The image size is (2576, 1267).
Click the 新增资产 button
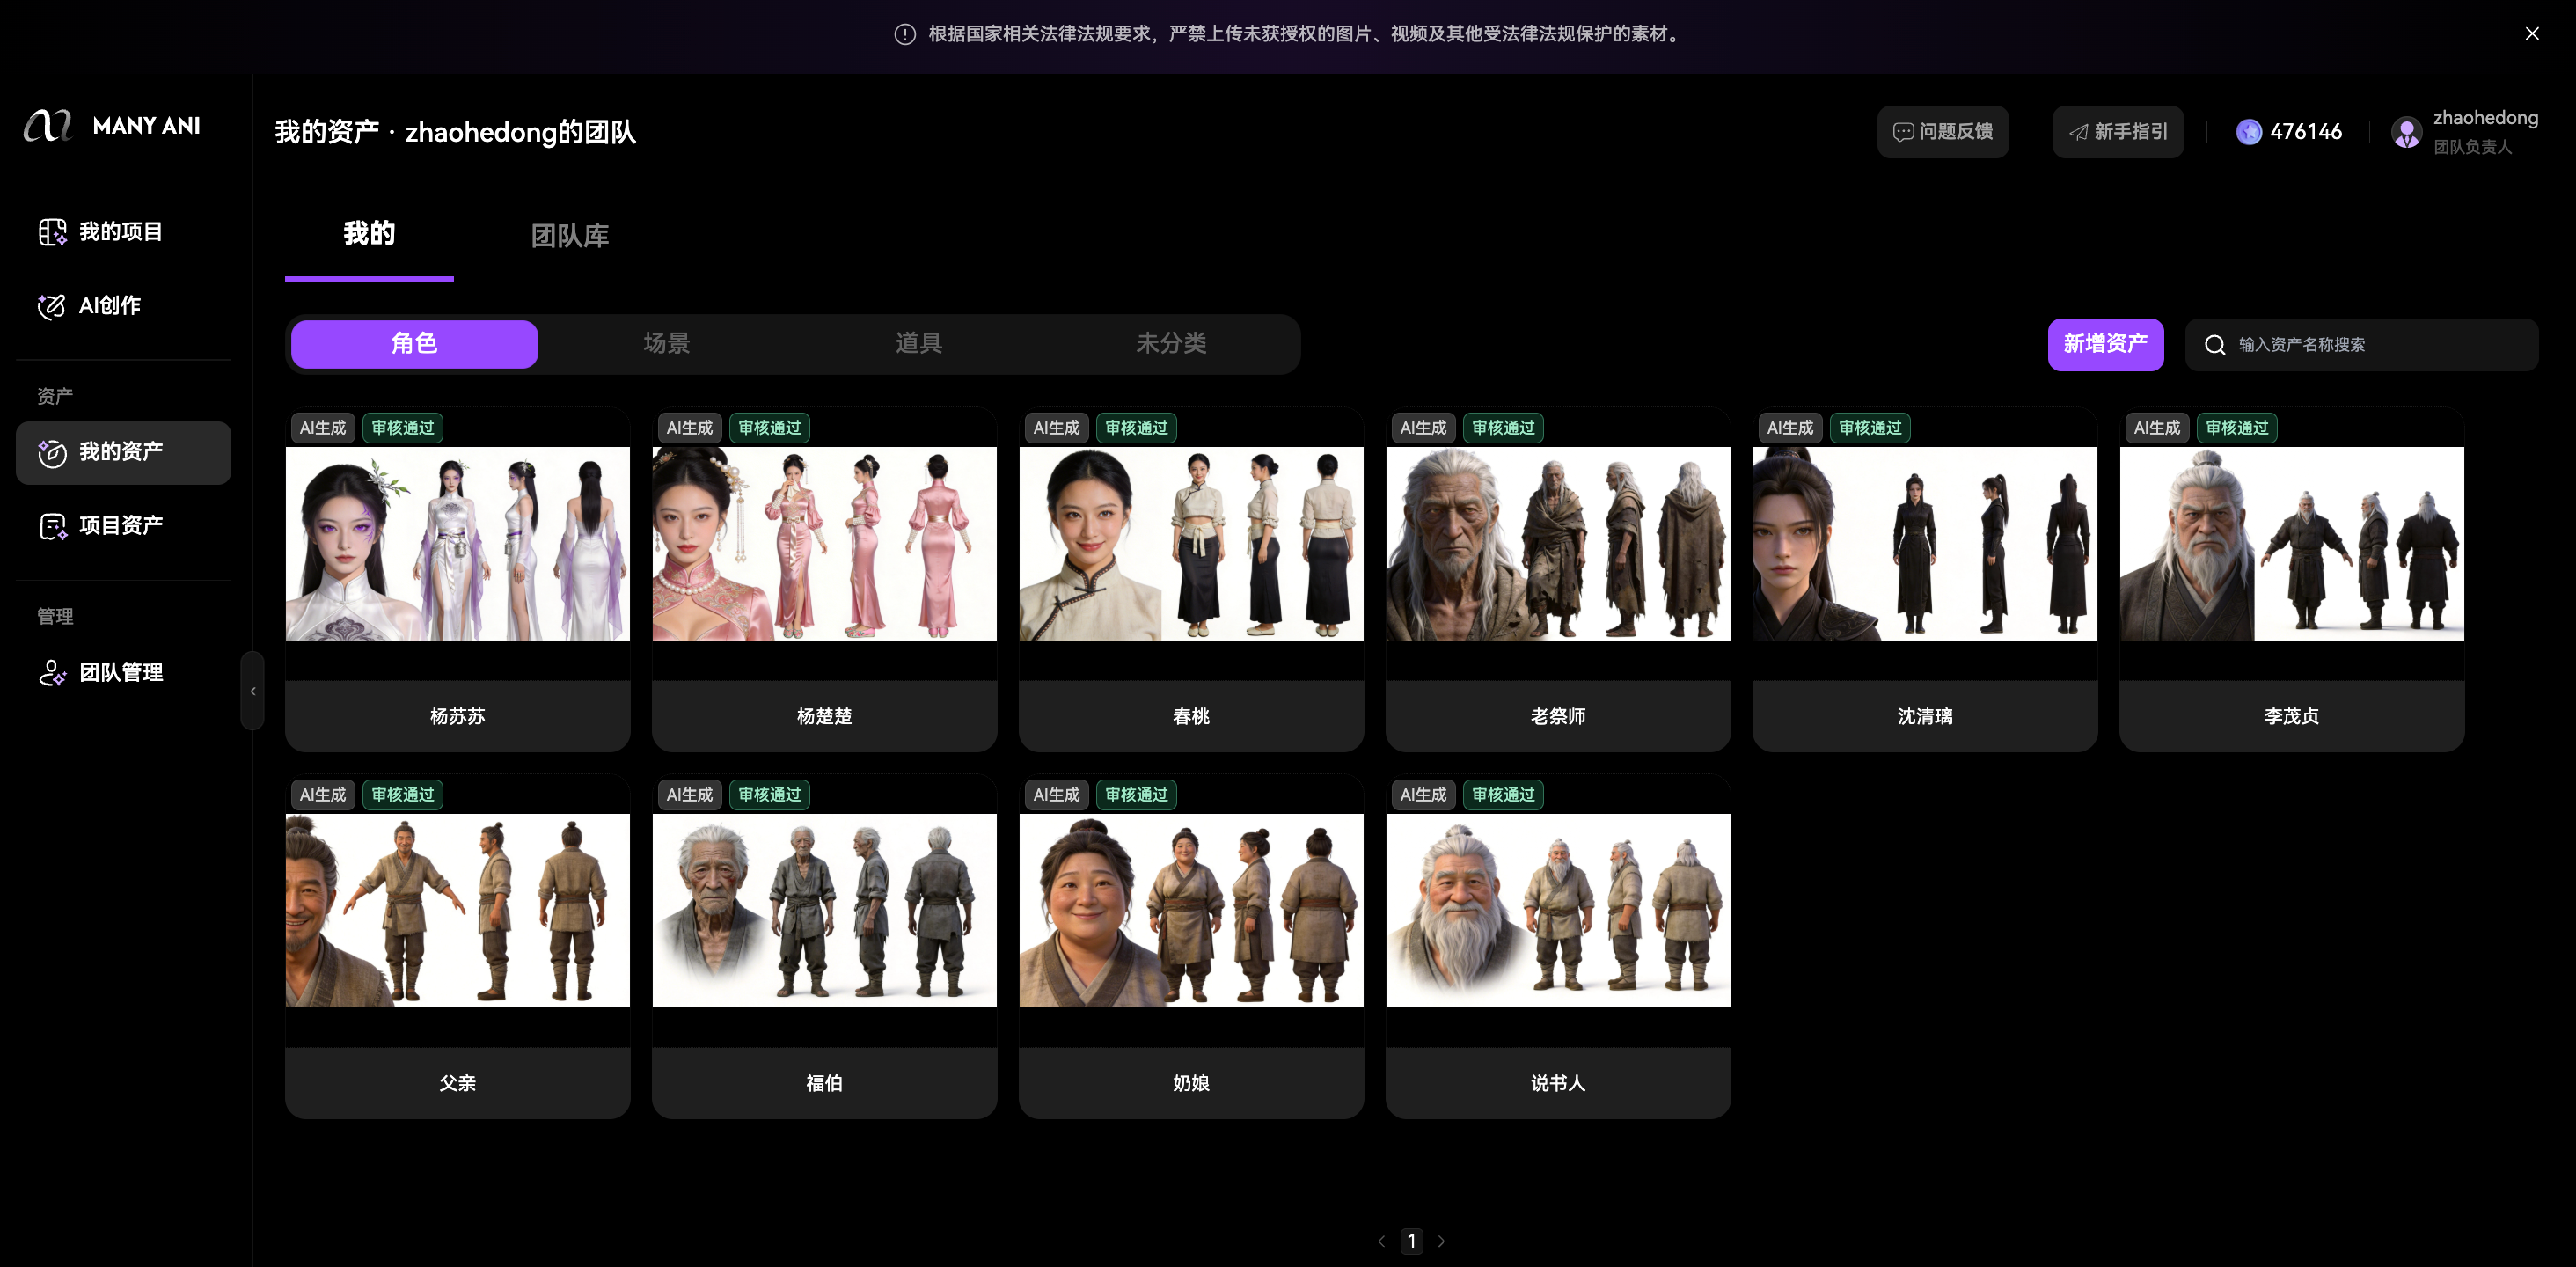(x=2105, y=345)
